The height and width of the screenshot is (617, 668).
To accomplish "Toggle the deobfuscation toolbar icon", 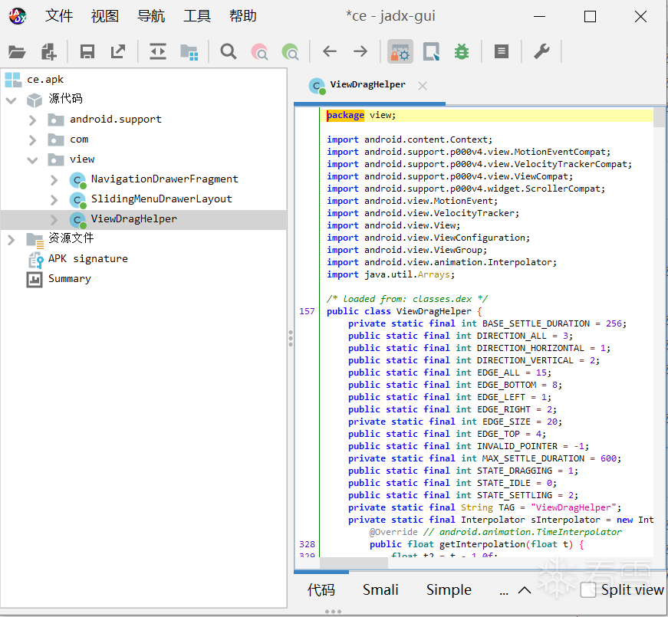I will click(x=400, y=52).
